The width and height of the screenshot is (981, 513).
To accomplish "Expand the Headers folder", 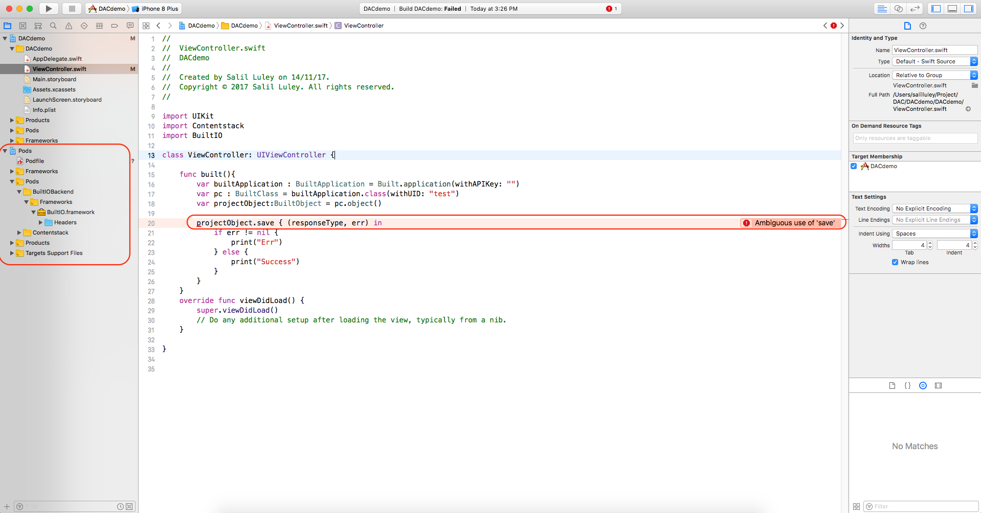I will (41, 222).
